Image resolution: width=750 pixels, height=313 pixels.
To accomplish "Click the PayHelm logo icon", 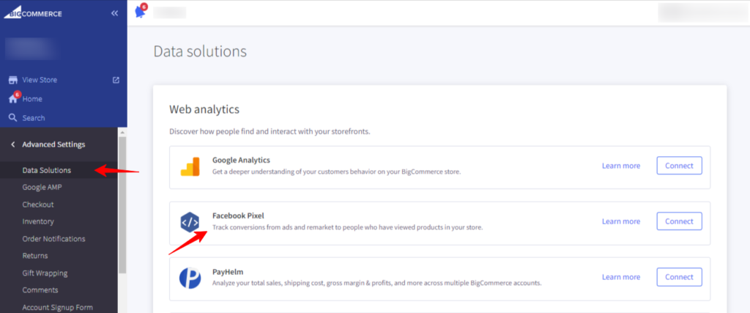I will 190,278.
